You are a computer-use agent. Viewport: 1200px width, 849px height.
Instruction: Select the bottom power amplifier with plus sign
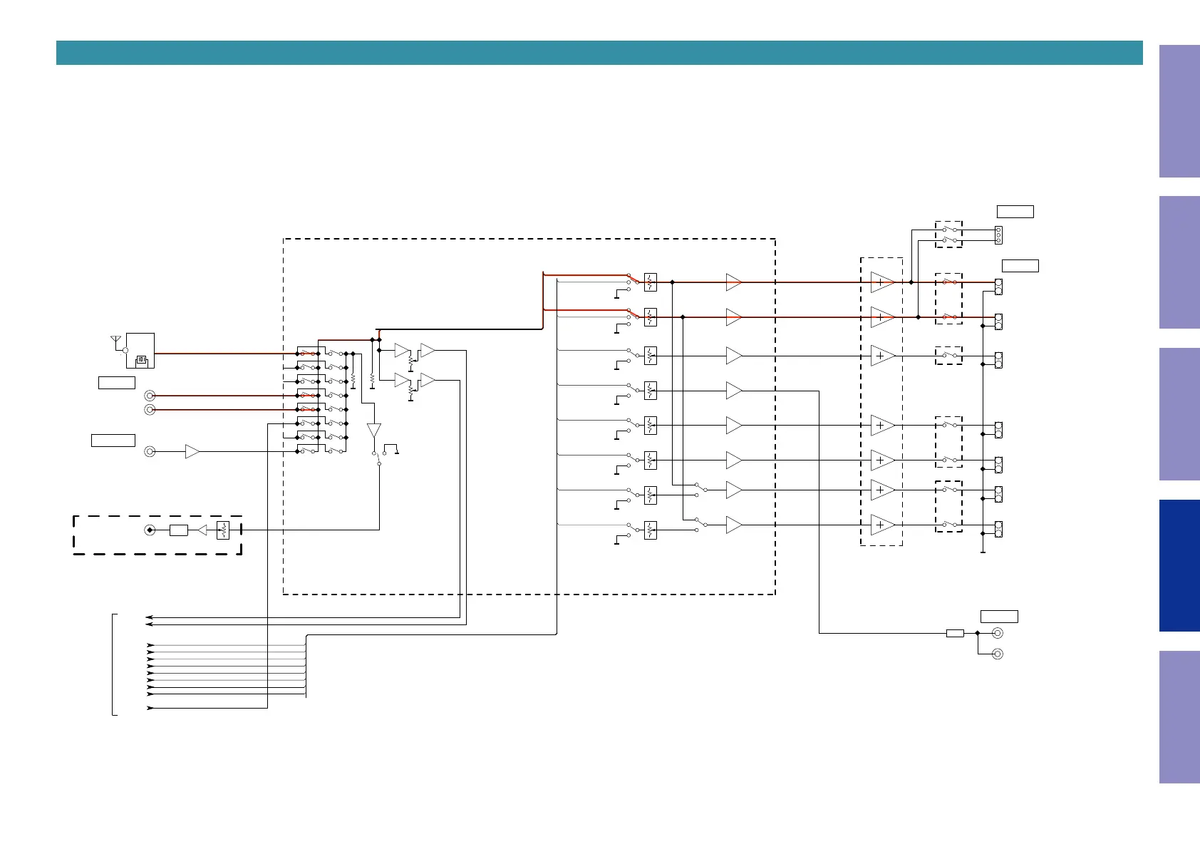pyautogui.click(x=882, y=525)
